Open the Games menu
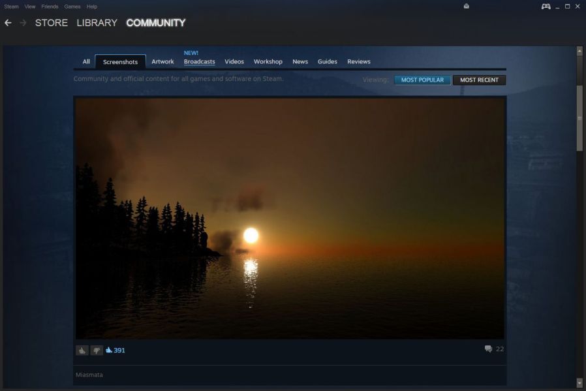The width and height of the screenshot is (586, 391). (x=72, y=7)
